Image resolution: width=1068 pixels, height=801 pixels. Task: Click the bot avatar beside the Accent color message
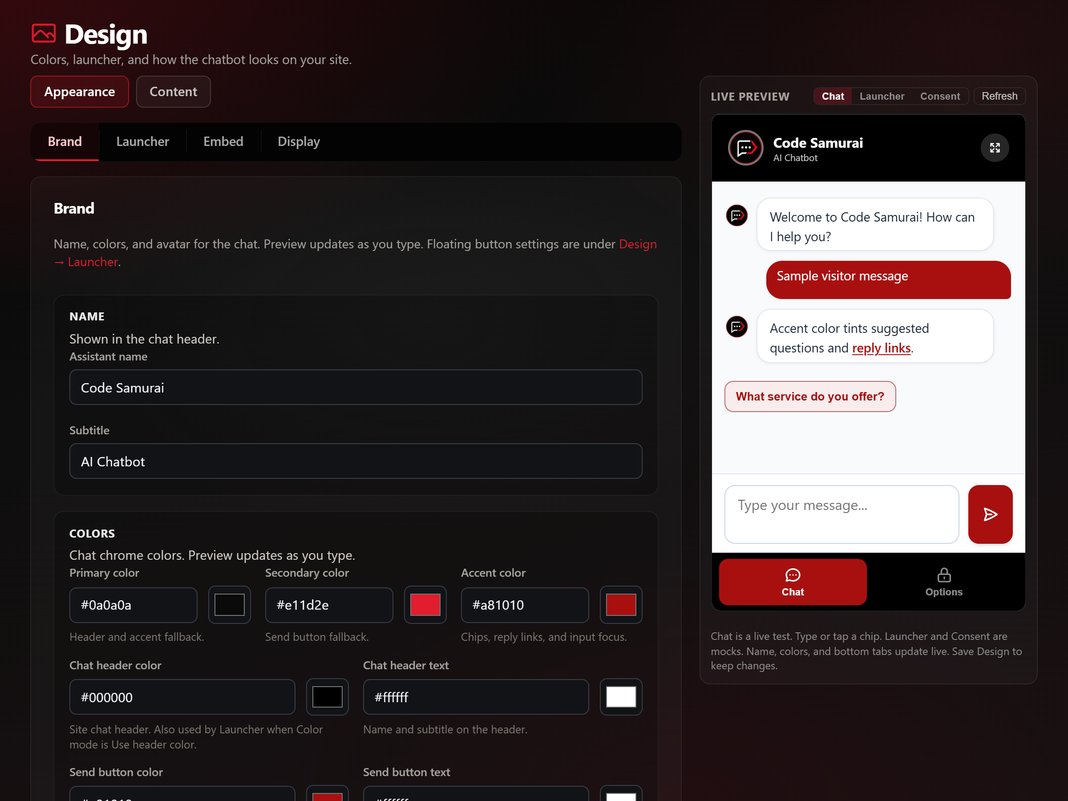737,327
